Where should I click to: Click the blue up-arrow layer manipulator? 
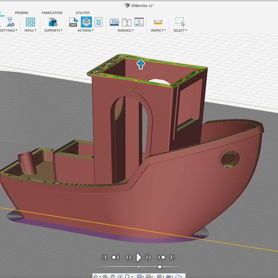pos(141,64)
